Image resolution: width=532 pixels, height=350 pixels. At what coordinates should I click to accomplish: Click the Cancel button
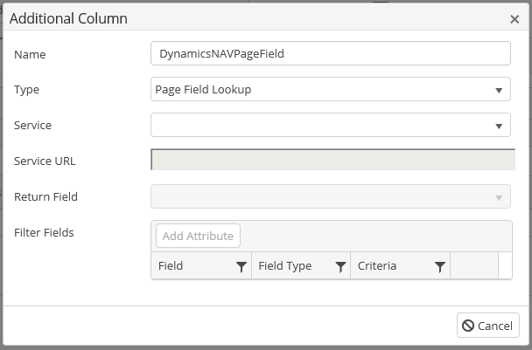tap(488, 326)
